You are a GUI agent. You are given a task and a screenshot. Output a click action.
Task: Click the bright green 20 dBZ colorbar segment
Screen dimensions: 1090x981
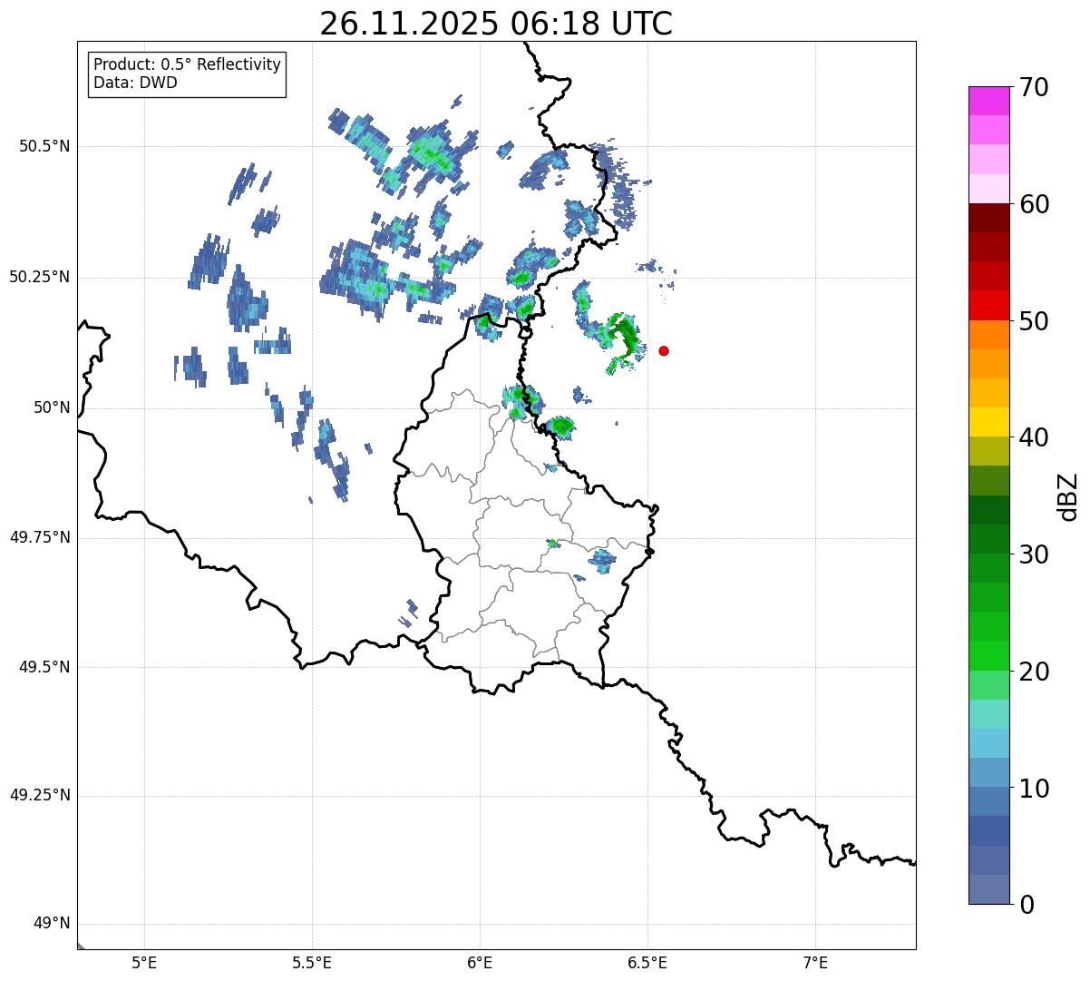(x=989, y=655)
